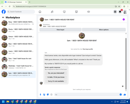Click the chat scrollbar up arrow
Image resolution: width=130 pixels, height=104 pixels.
tap(126, 34)
